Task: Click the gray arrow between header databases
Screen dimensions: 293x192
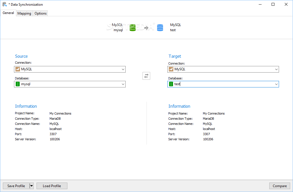Action: point(146,28)
